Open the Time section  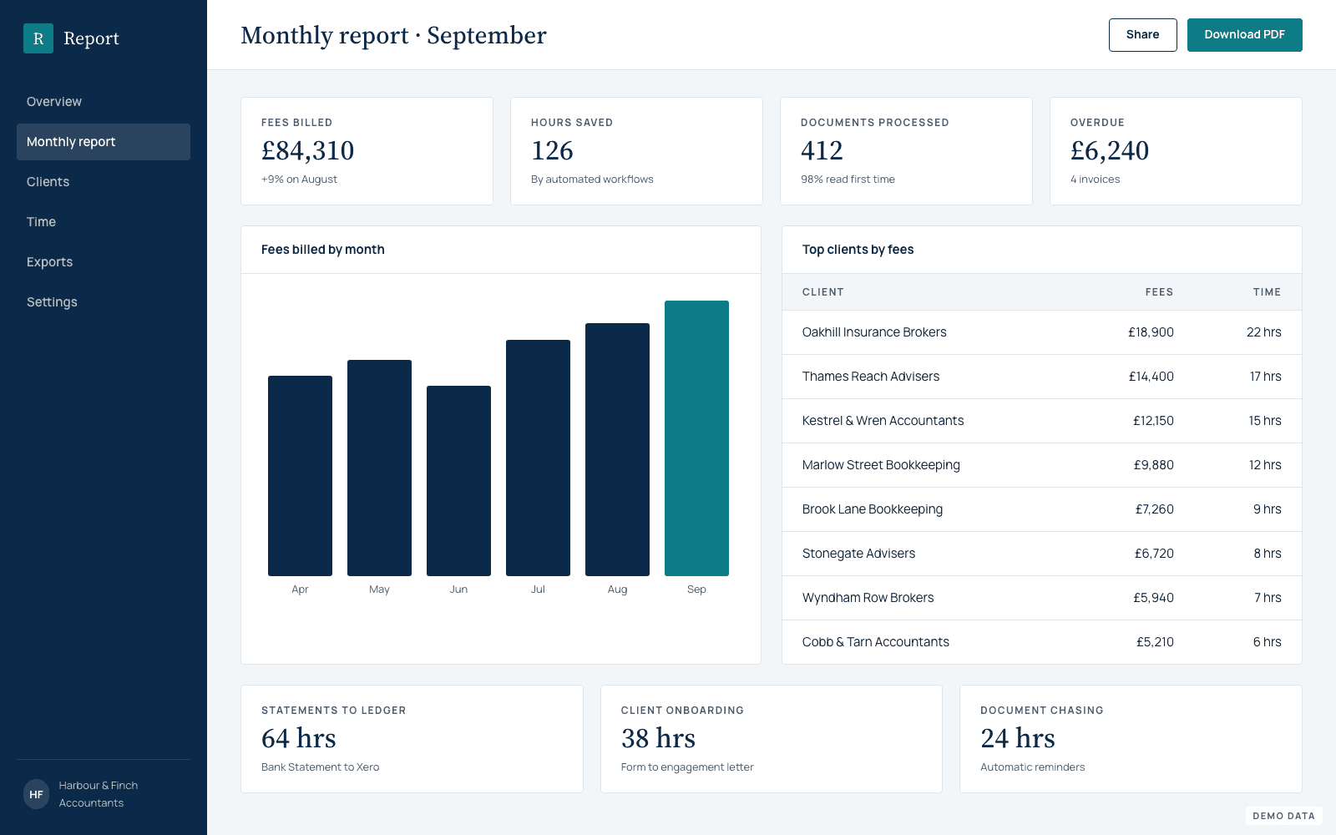(x=104, y=222)
